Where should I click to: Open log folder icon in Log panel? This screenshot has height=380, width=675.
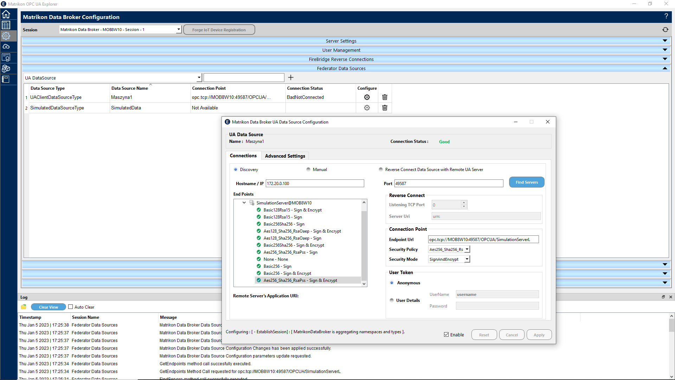coord(24,307)
